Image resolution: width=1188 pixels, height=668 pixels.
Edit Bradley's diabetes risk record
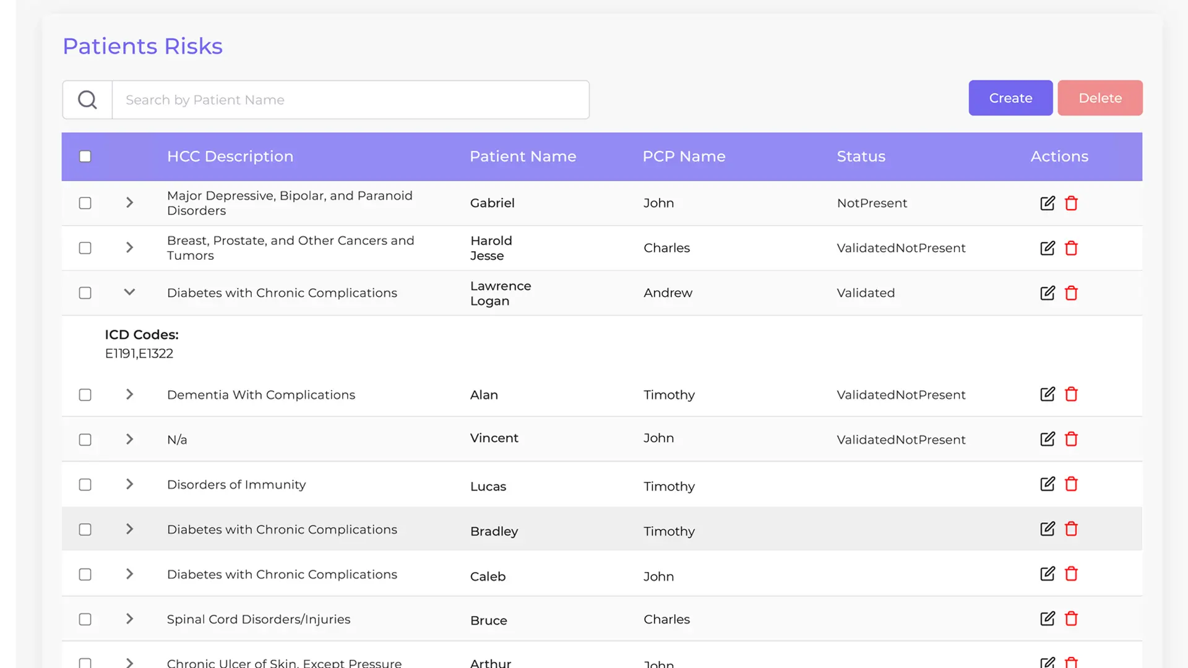[x=1047, y=529]
